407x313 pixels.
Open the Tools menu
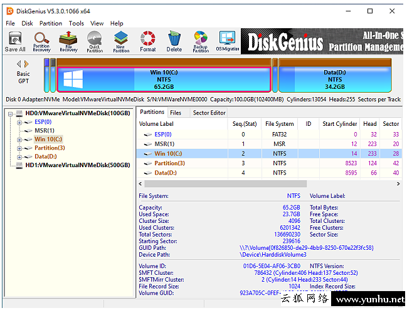(76, 23)
